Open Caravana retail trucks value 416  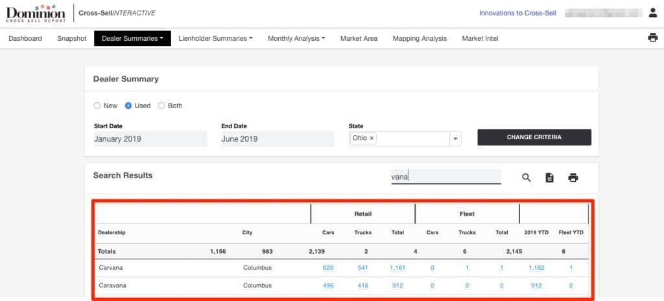coord(362,285)
